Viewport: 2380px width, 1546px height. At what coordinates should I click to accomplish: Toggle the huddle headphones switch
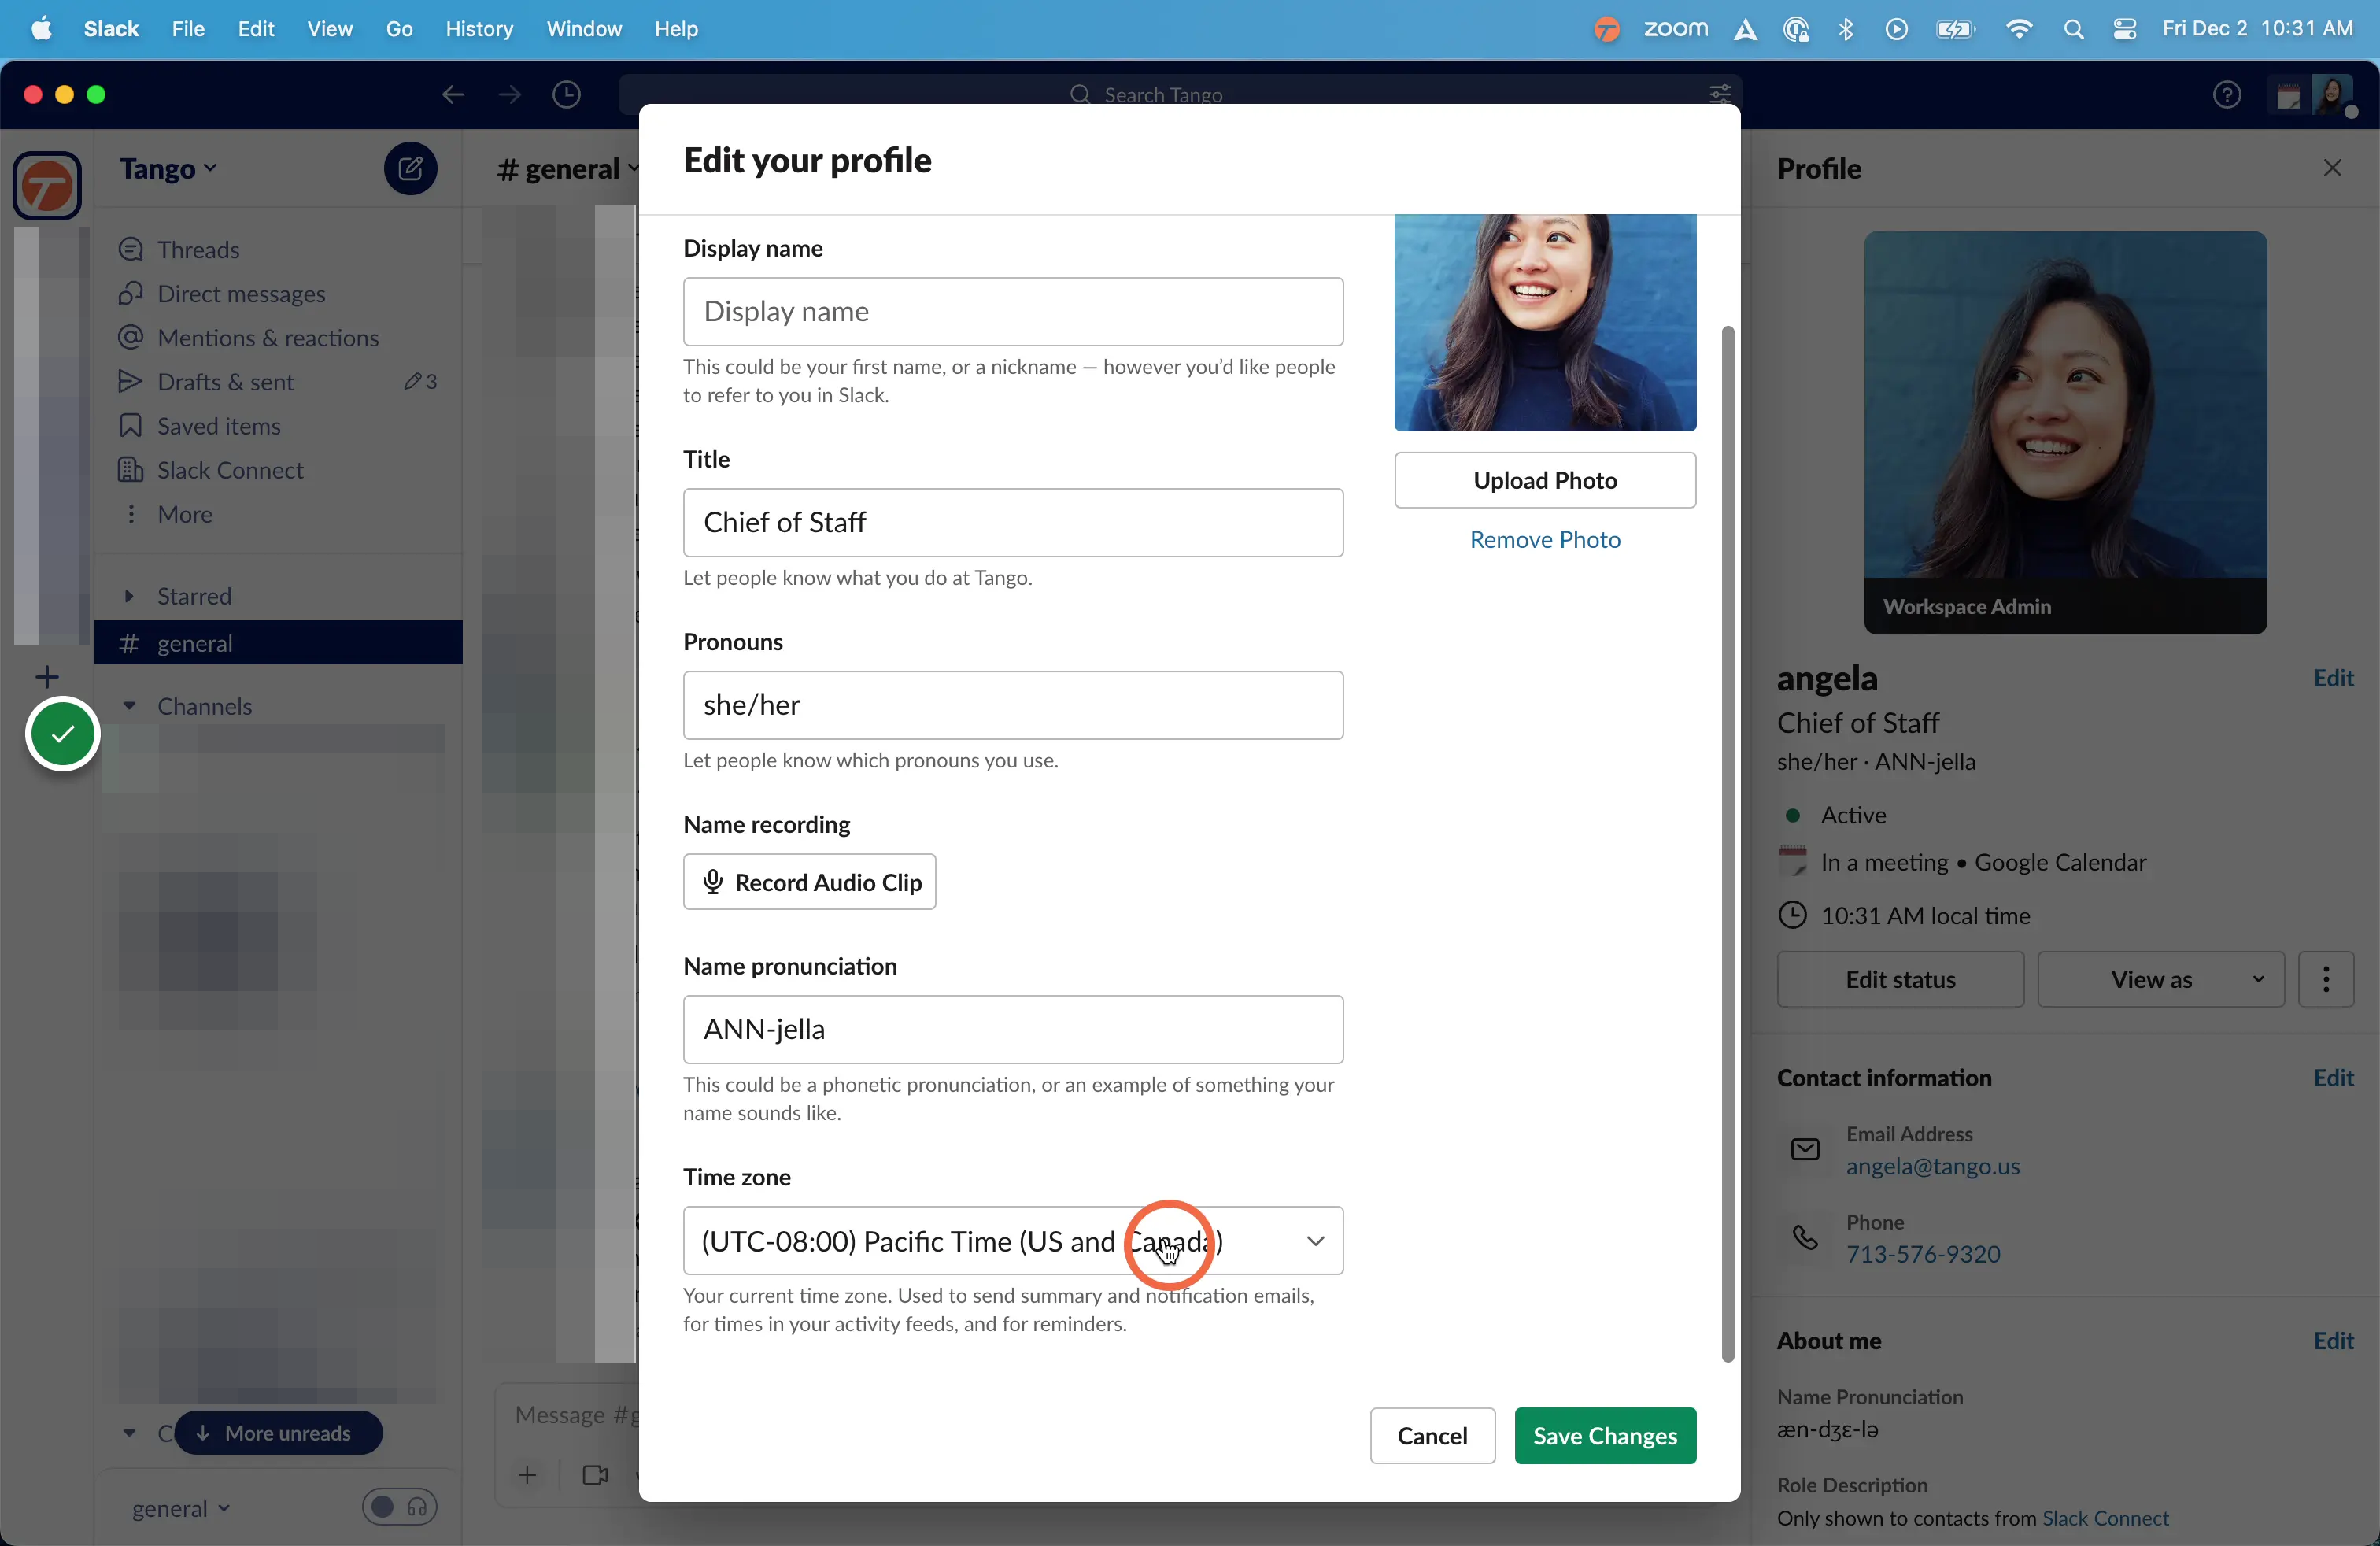point(399,1506)
